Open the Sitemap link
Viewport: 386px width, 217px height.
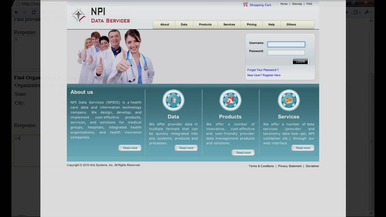[x=297, y=4]
